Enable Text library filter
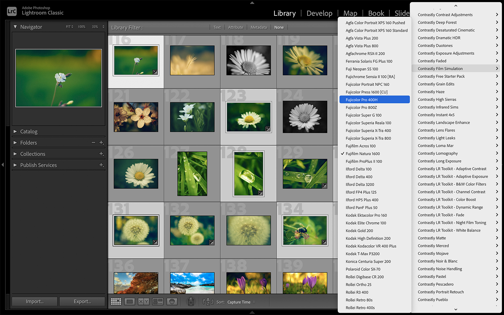 217,28
